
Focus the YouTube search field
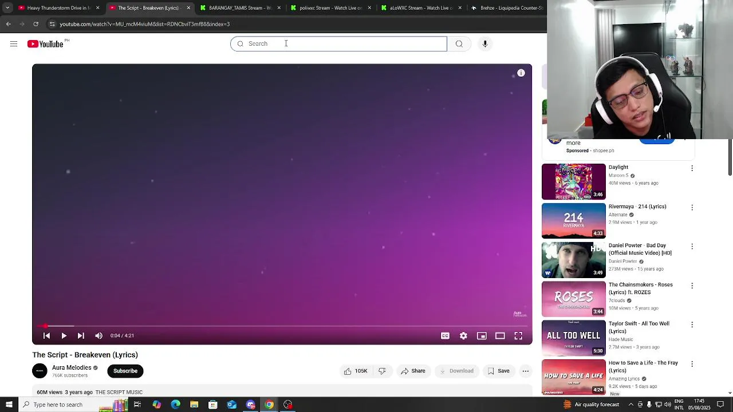(338, 44)
